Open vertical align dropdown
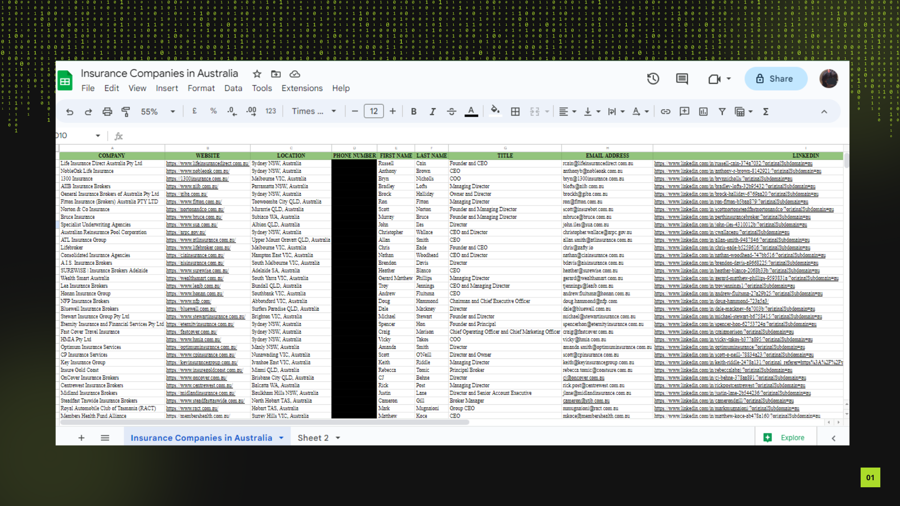This screenshot has width=900, height=506. [592, 112]
